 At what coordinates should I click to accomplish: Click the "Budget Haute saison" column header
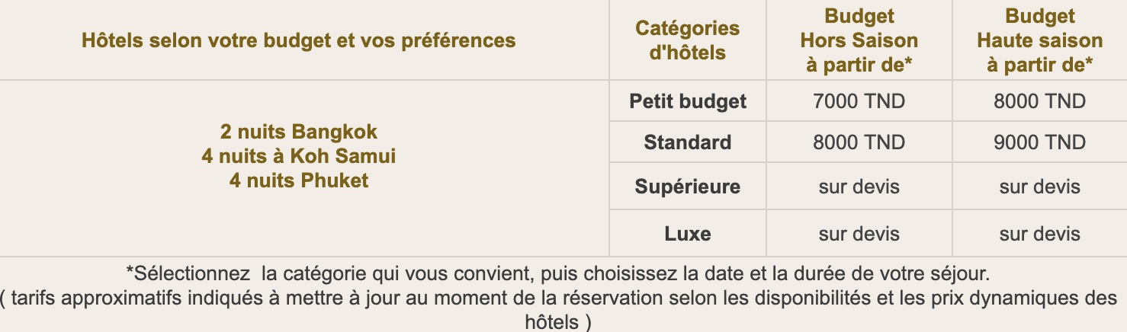tap(1039, 40)
